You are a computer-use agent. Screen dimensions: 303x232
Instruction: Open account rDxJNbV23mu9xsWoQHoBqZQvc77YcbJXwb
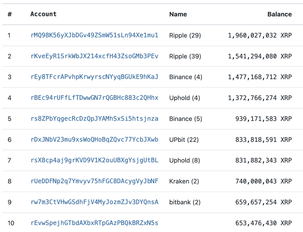(94, 140)
